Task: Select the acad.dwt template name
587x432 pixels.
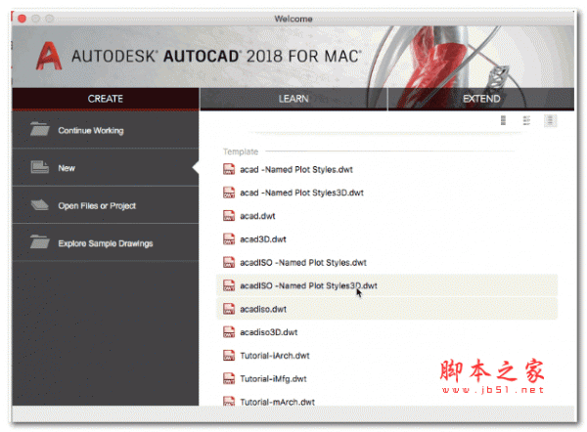Action: click(257, 216)
